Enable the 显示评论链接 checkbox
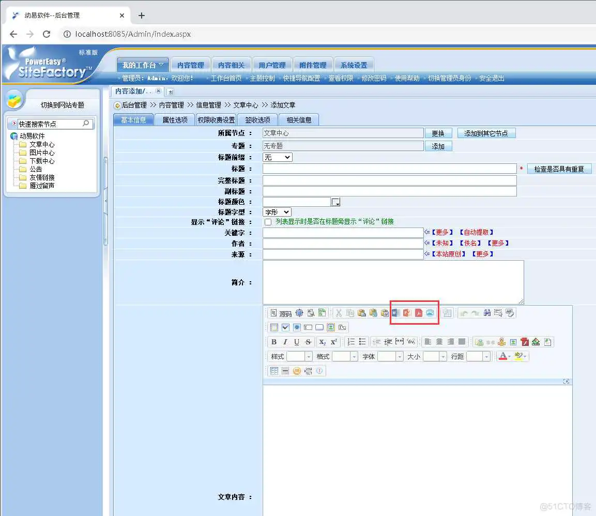This screenshot has height=516, width=596. tap(268, 222)
